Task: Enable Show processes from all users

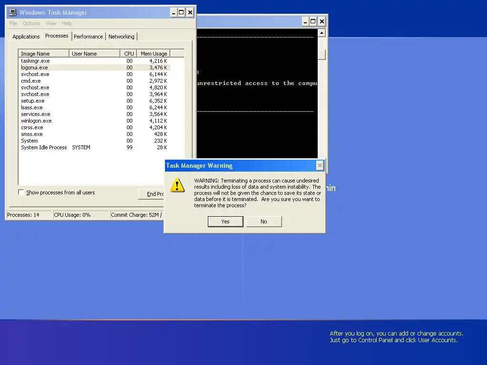Action: (21, 192)
